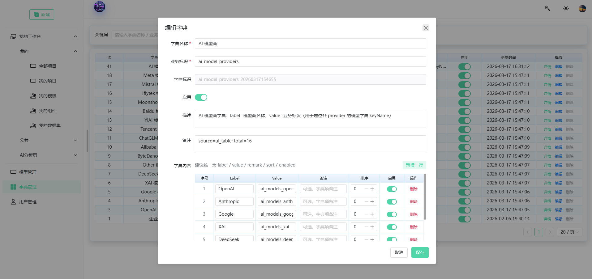The image size is (592, 279).
Task: Click the 新增一行 button
Action: [x=414, y=165]
